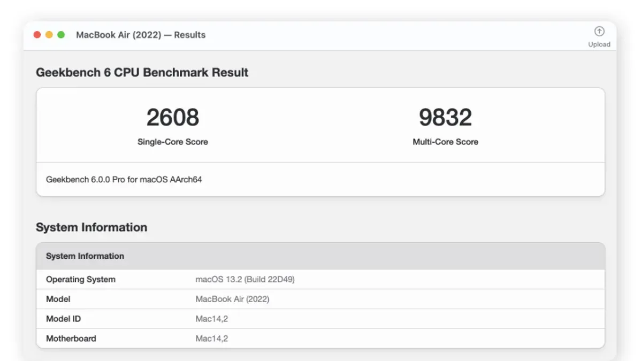Select Geekbench 6.0.0 Pro for macOS AArch64 text
Image resolution: width=642 pixels, height=361 pixels.
(x=124, y=180)
